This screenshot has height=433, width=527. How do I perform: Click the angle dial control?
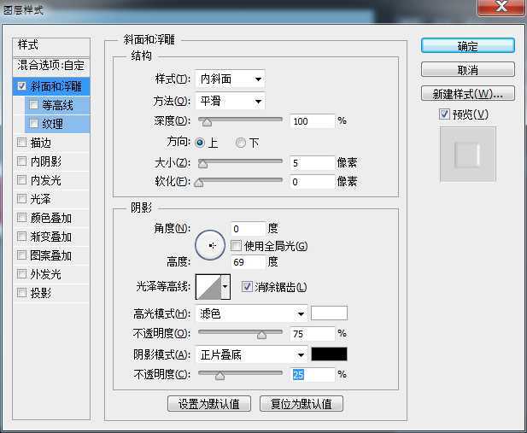tap(210, 245)
